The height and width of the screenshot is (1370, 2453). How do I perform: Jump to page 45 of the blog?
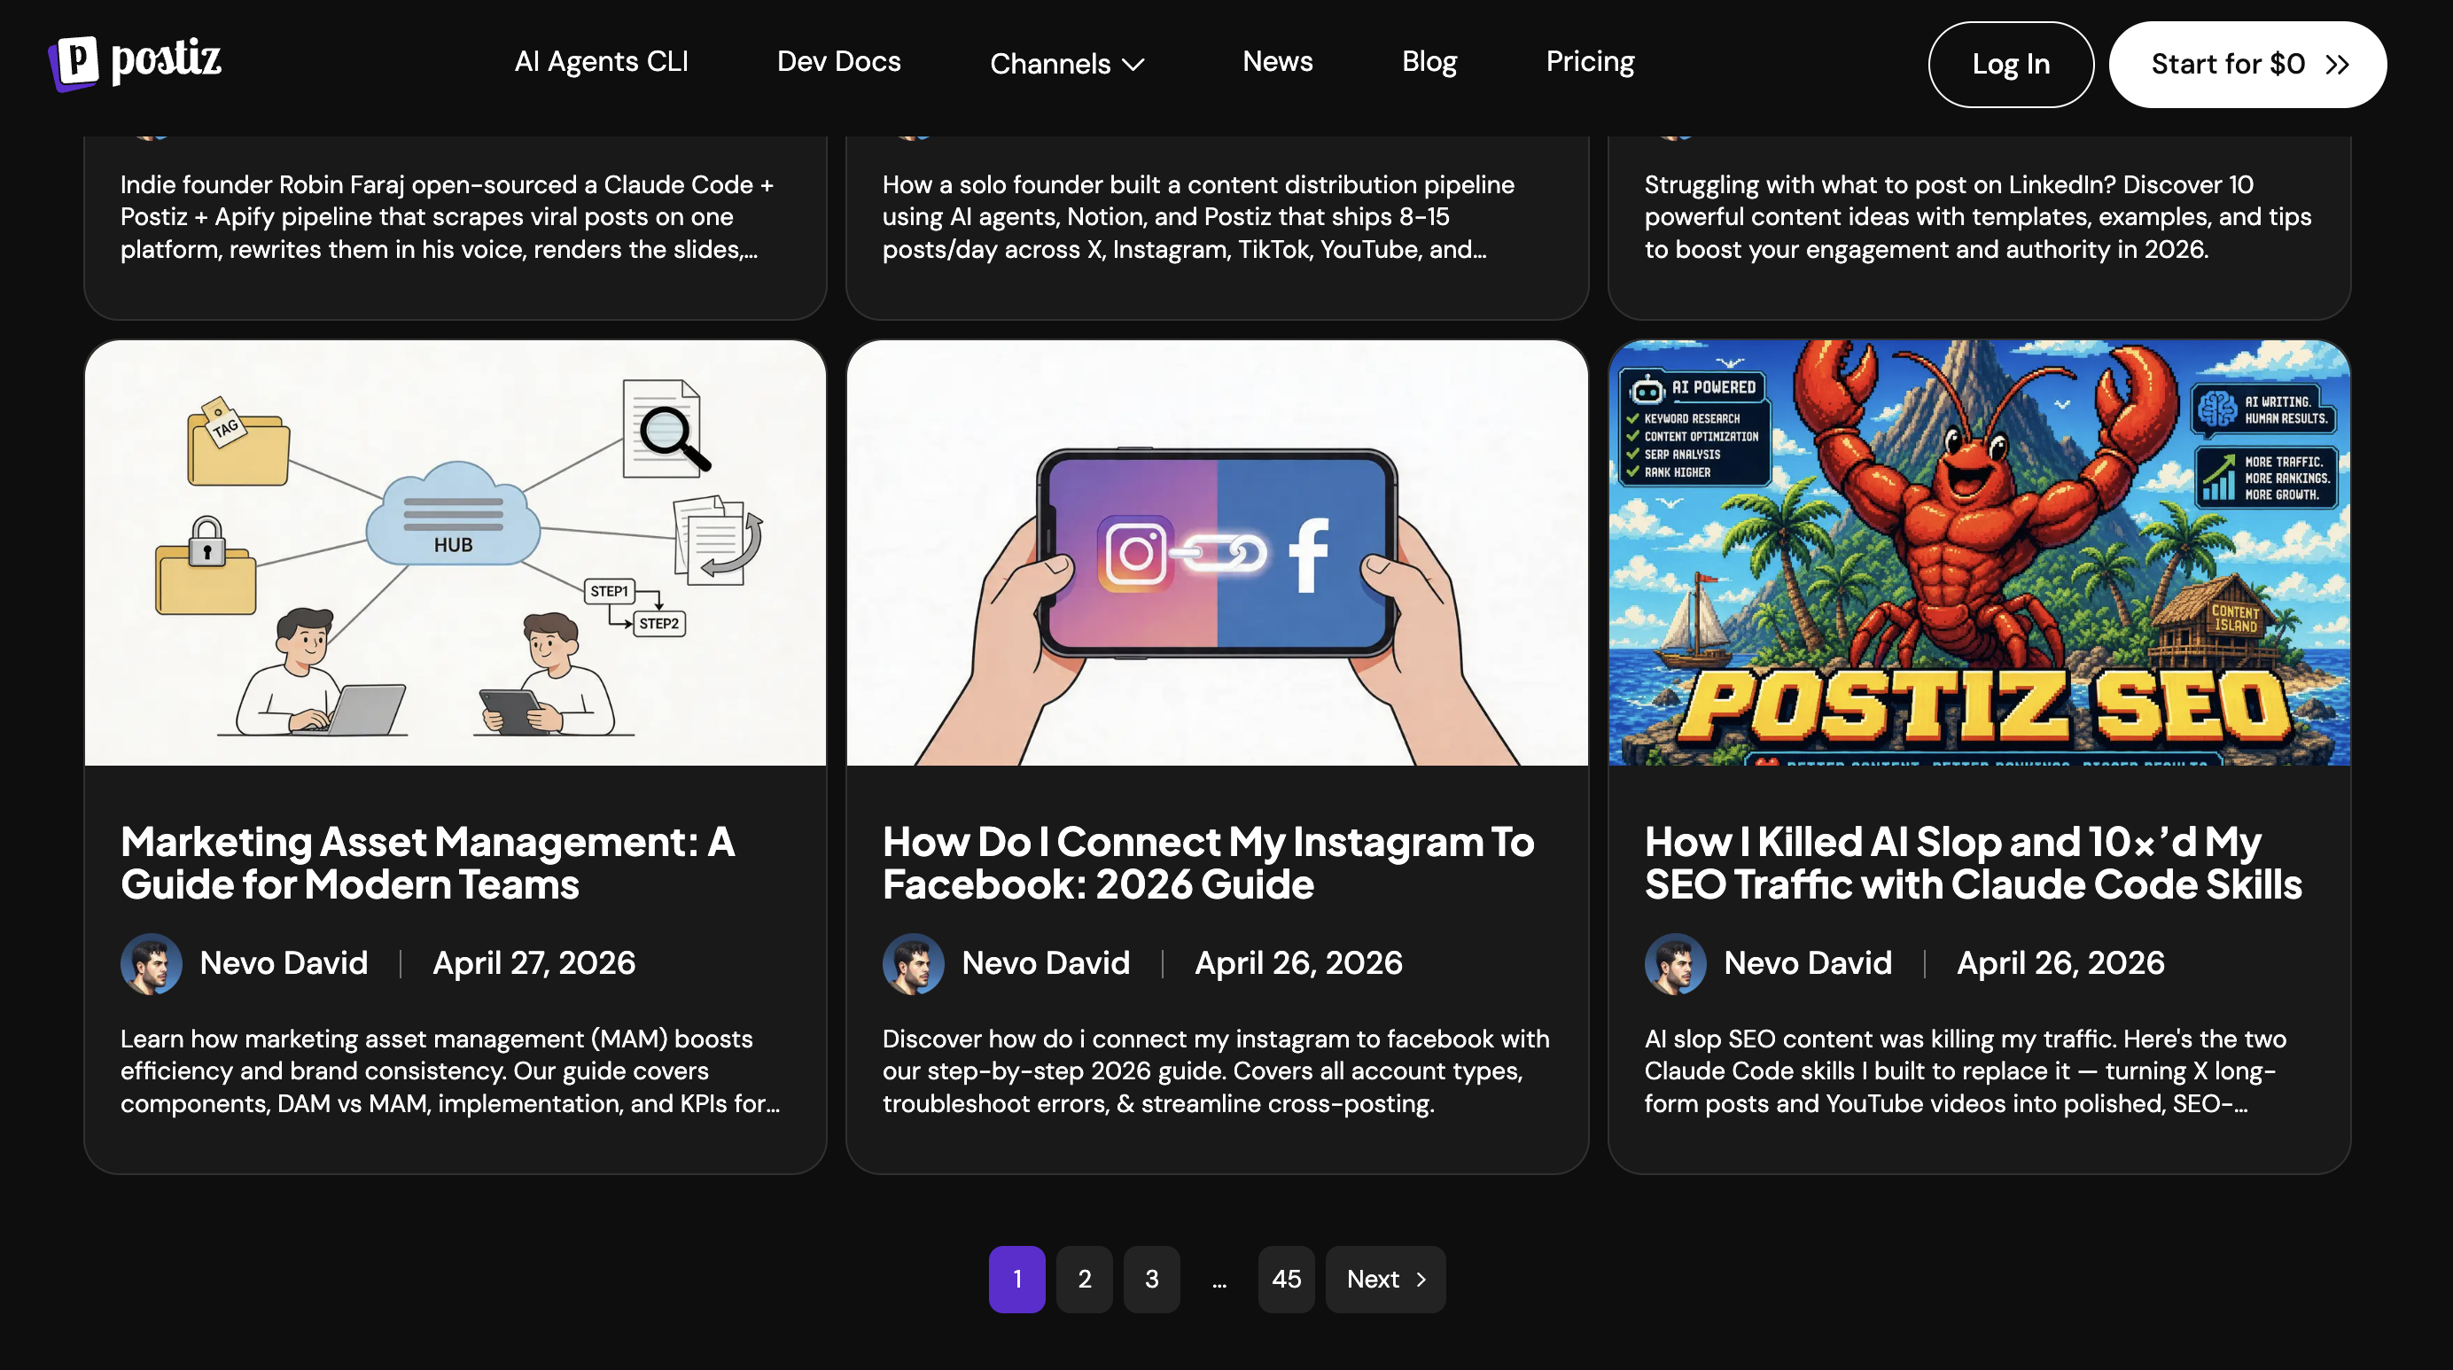click(1287, 1279)
